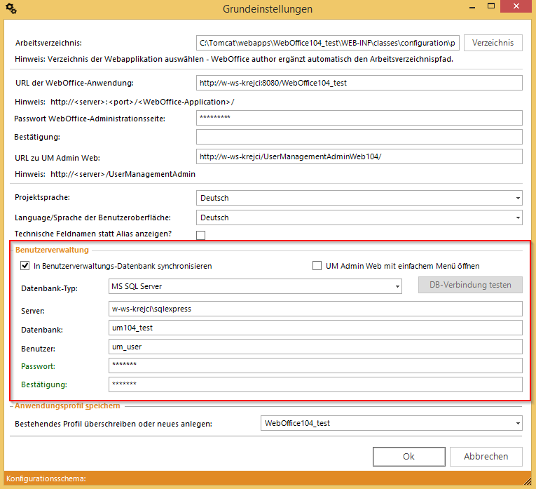Screen dimensions: 536x489
Task: Click the empty Bestätigung field below the admin password
Action: 359,137
